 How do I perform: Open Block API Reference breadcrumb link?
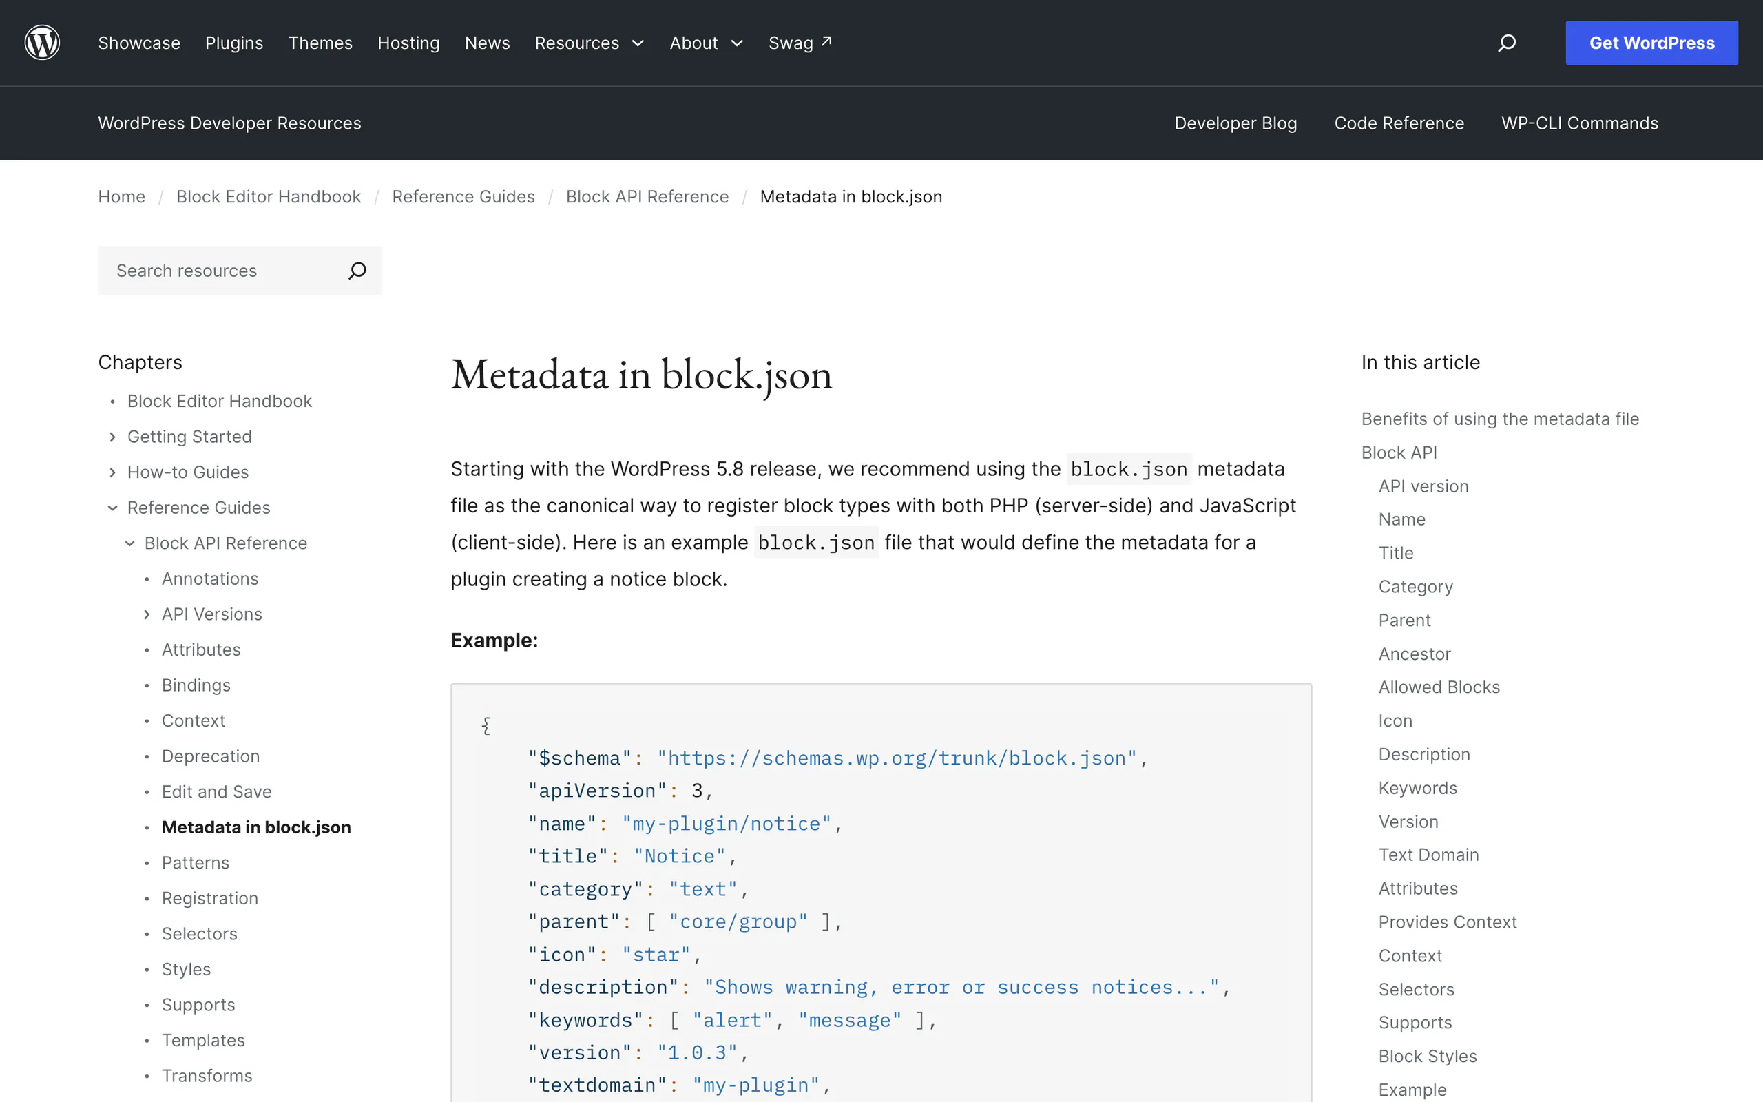(647, 197)
